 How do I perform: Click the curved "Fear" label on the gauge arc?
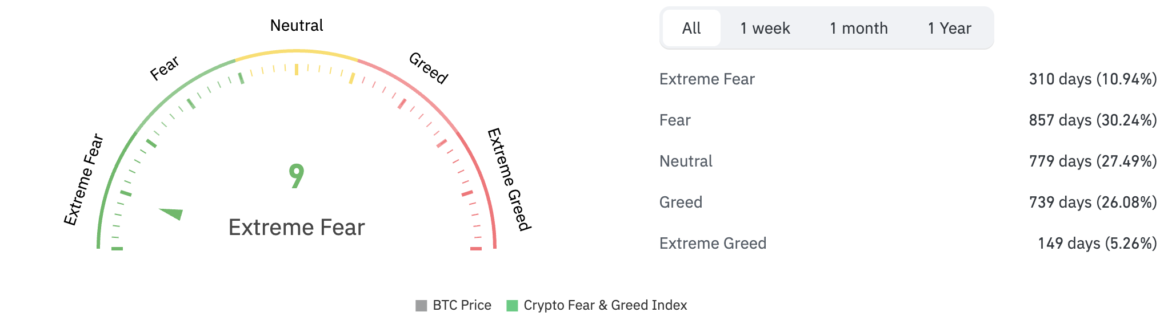[x=165, y=68]
